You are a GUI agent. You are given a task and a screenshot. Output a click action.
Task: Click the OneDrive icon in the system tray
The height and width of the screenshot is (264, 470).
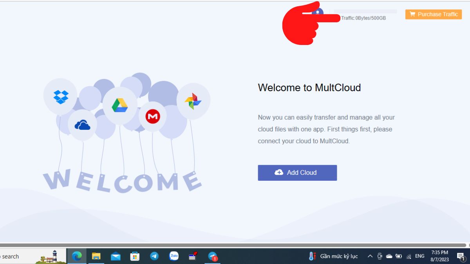pyautogui.click(x=389, y=256)
